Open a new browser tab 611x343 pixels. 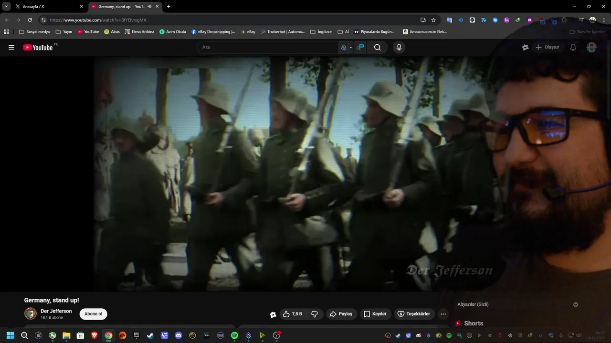pyautogui.click(x=169, y=7)
